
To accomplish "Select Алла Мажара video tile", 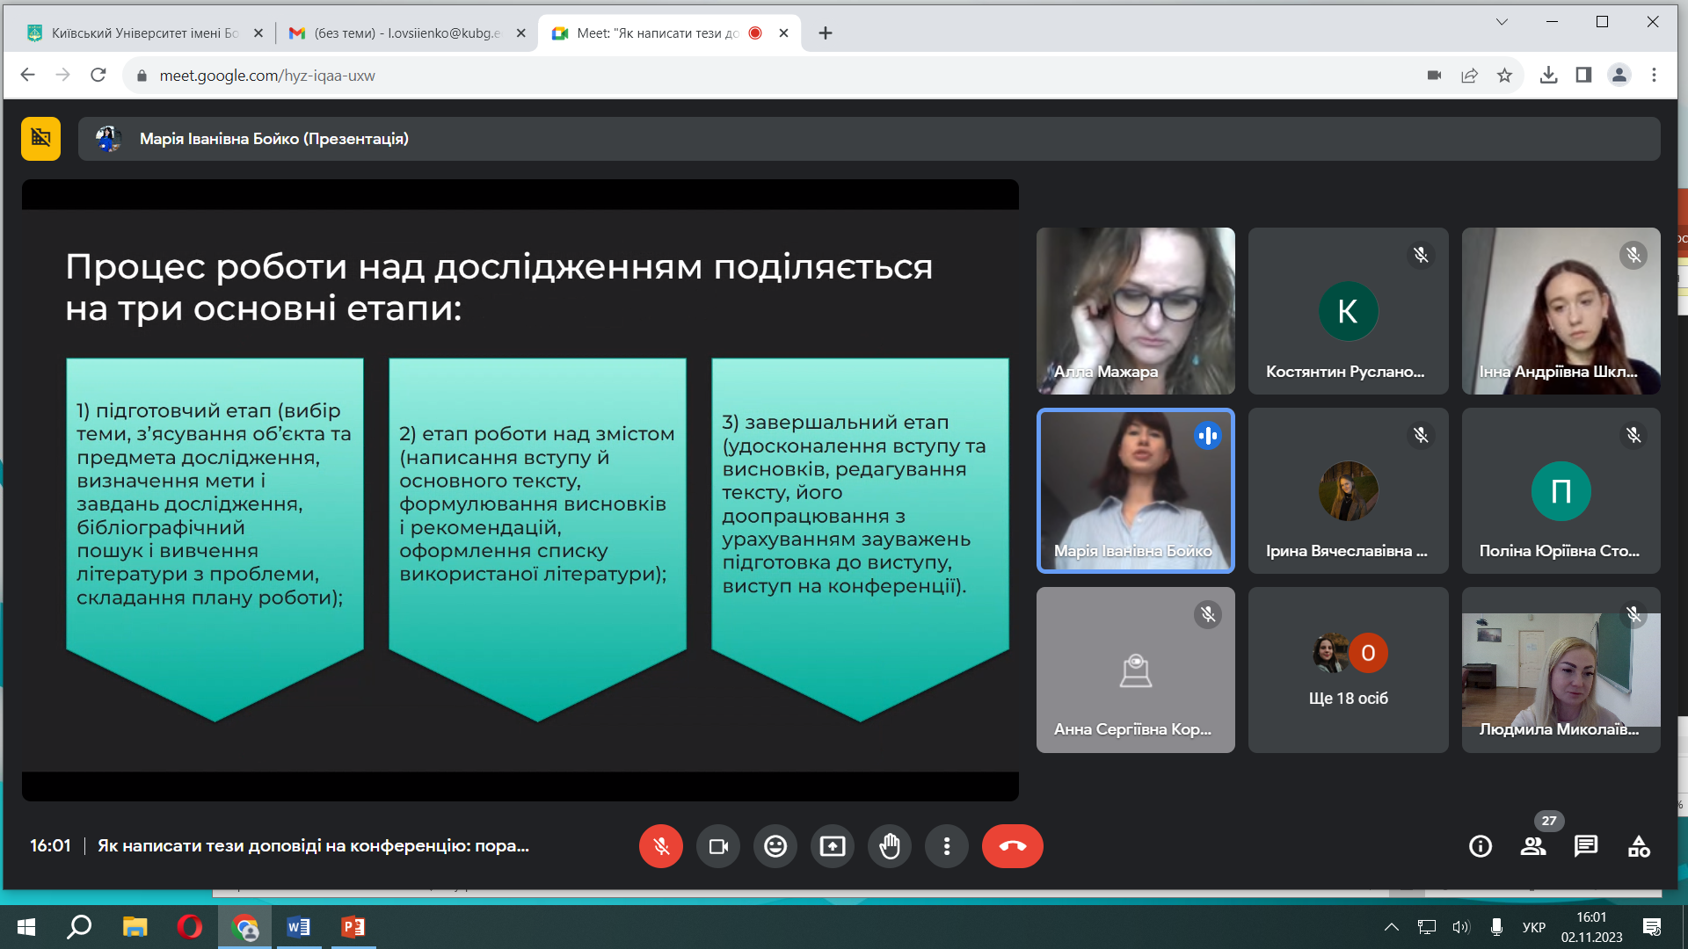I will coord(1135,310).
